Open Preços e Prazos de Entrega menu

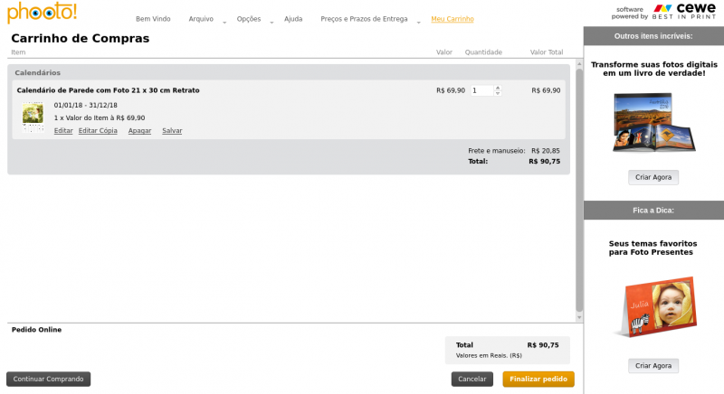pyautogui.click(x=364, y=19)
